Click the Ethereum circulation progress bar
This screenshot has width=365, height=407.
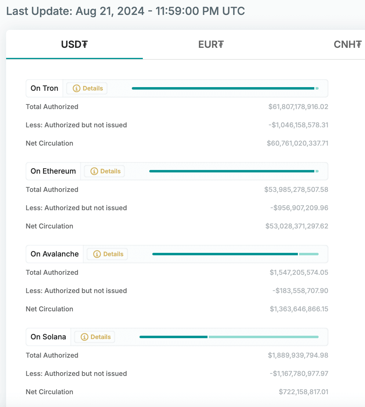234,171
